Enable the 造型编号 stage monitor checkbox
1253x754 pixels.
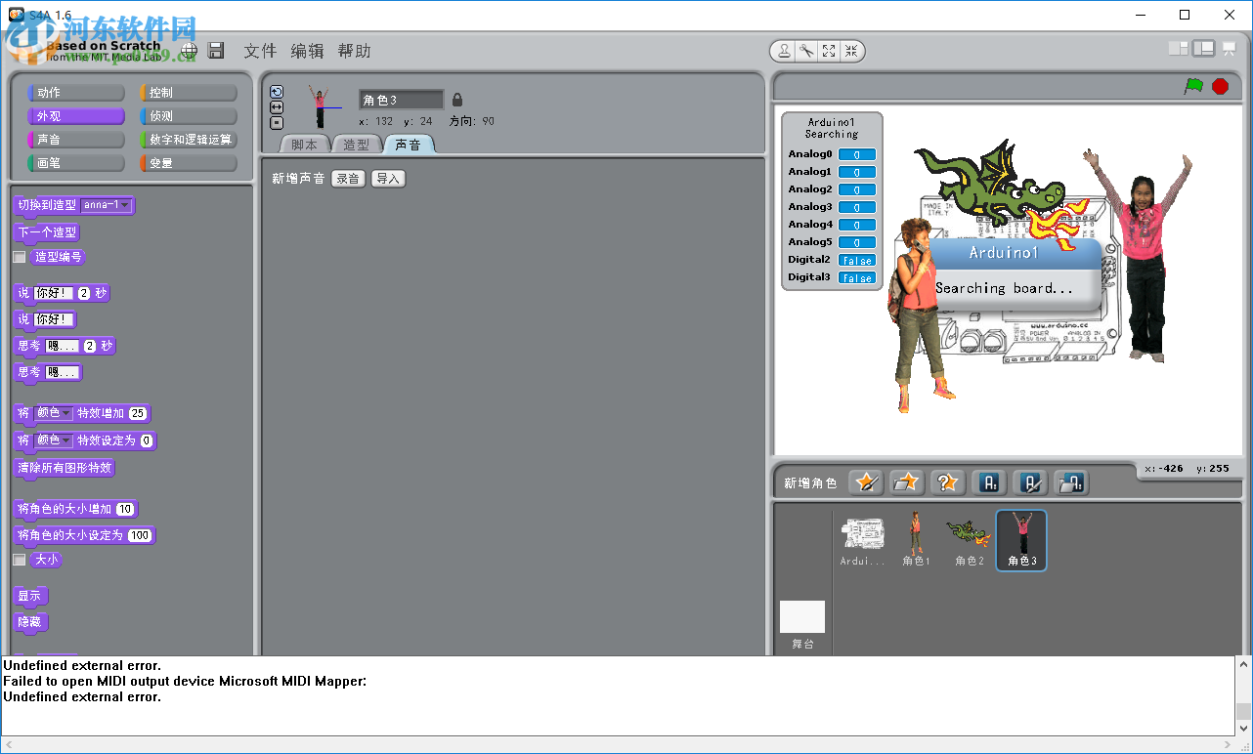[x=20, y=257]
